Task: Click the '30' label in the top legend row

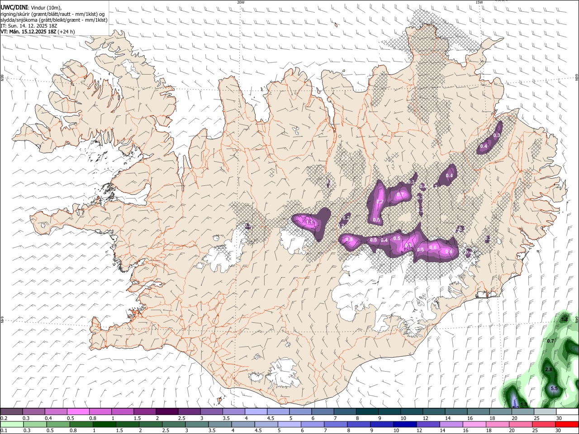Action: (559, 418)
